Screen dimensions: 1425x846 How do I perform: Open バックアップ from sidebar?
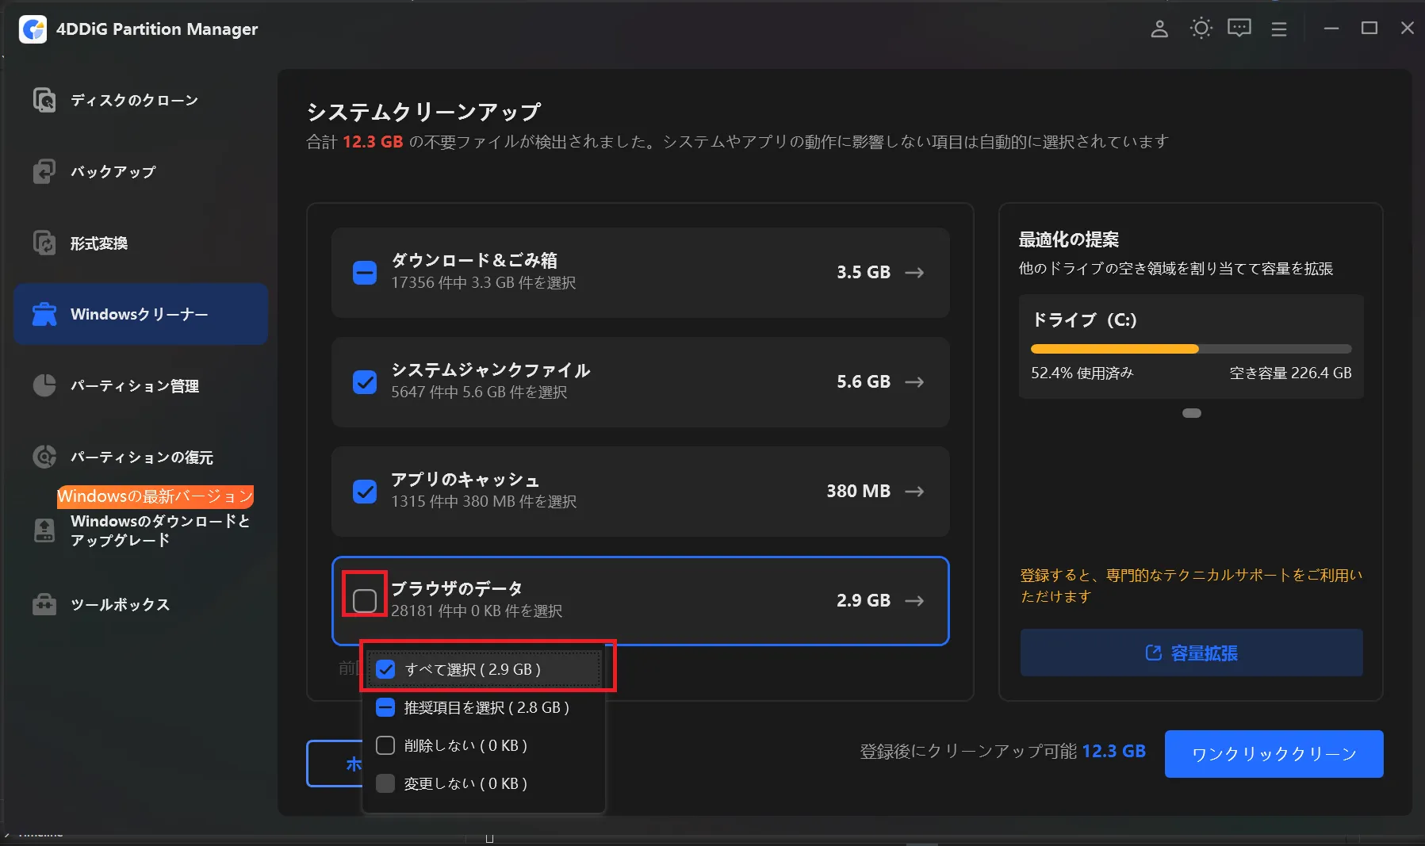click(141, 171)
